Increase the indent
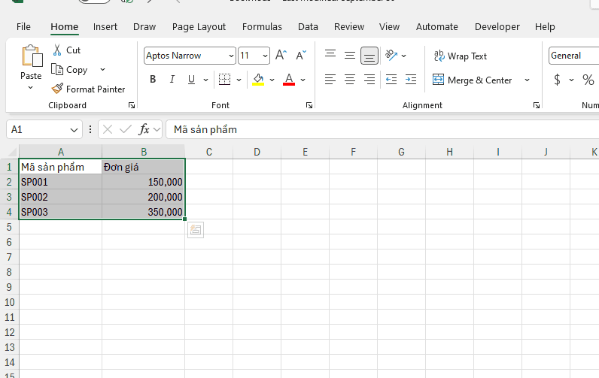Screen dimensions: 599x378 pos(411,80)
